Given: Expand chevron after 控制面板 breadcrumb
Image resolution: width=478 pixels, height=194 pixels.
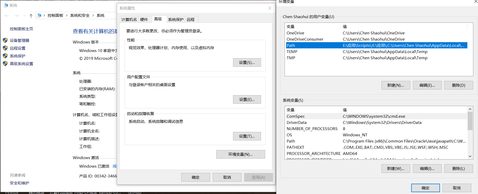Looking at the screenshot, I should click(x=67, y=16).
